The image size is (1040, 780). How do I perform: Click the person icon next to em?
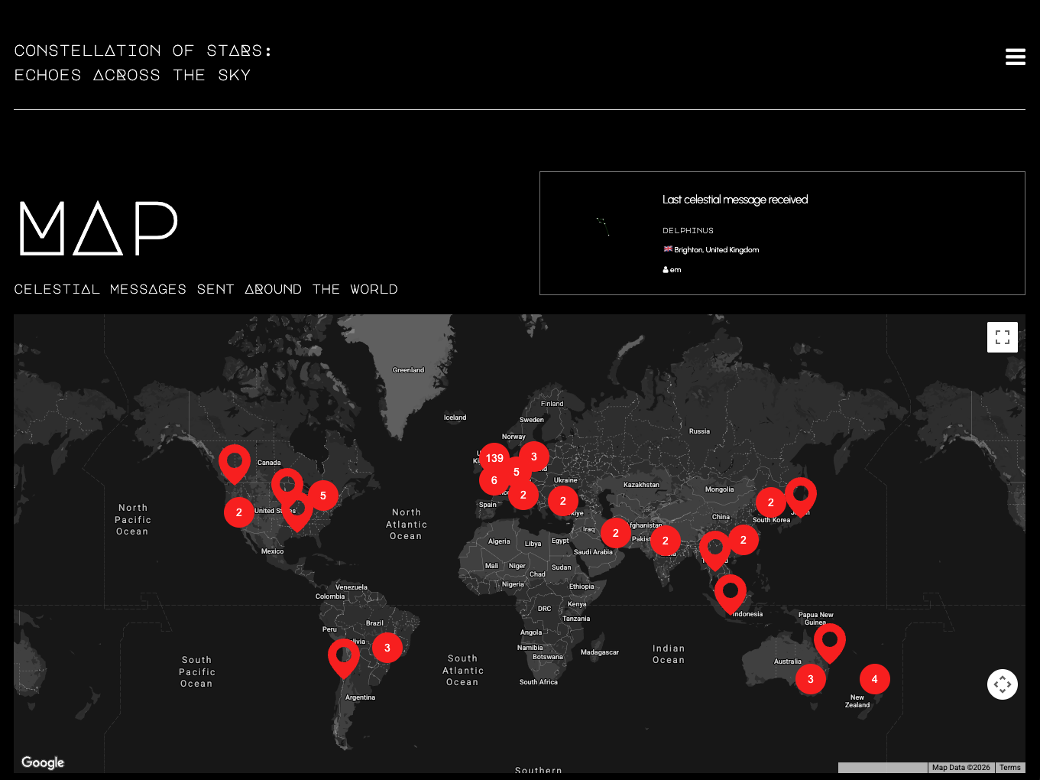tap(665, 269)
